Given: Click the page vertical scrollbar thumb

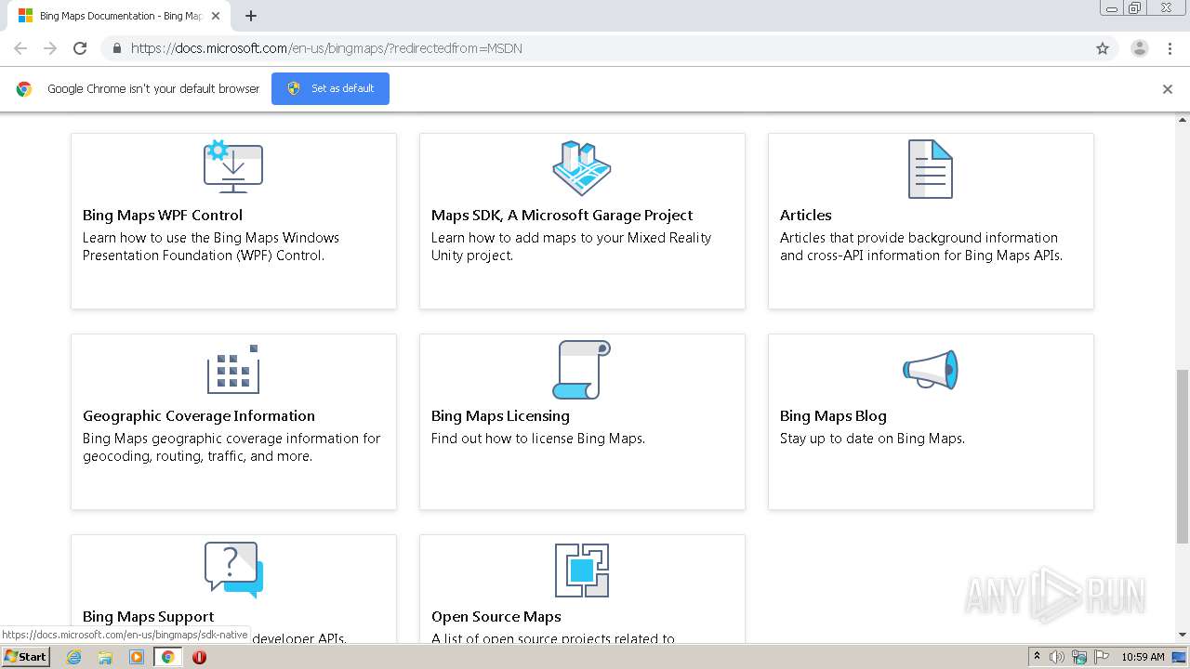Looking at the screenshot, I should pyautogui.click(x=1183, y=455).
